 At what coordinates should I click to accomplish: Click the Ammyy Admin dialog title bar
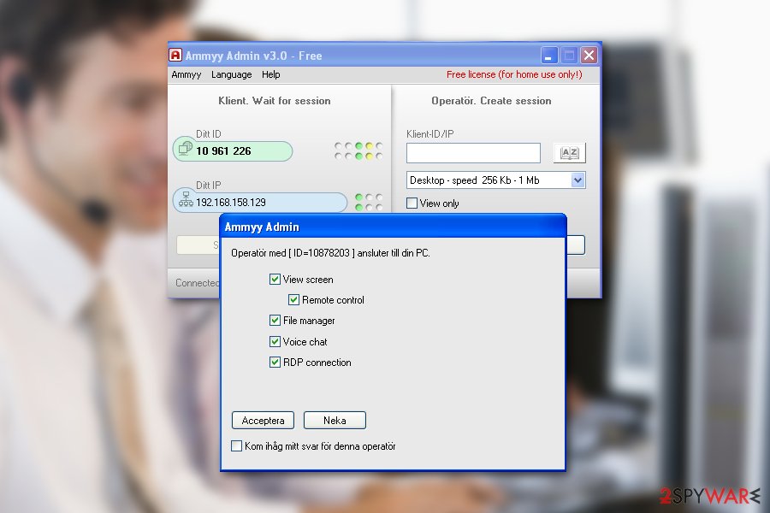click(393, 227)
